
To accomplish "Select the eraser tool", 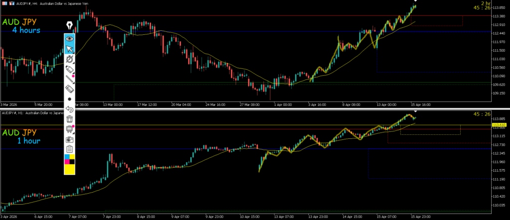I will point(70,89).
